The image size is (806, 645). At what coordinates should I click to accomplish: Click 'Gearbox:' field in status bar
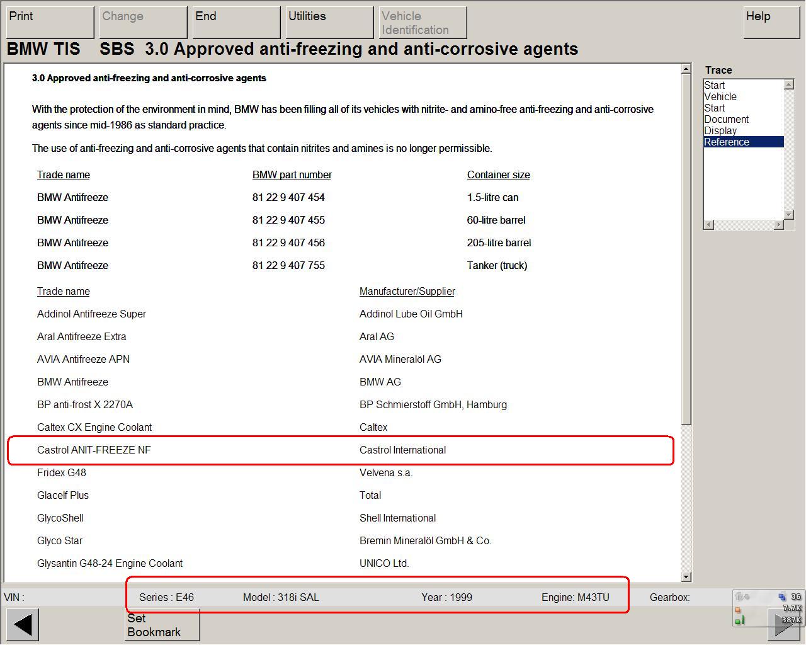pyautogui.click(x=669, y=597)
